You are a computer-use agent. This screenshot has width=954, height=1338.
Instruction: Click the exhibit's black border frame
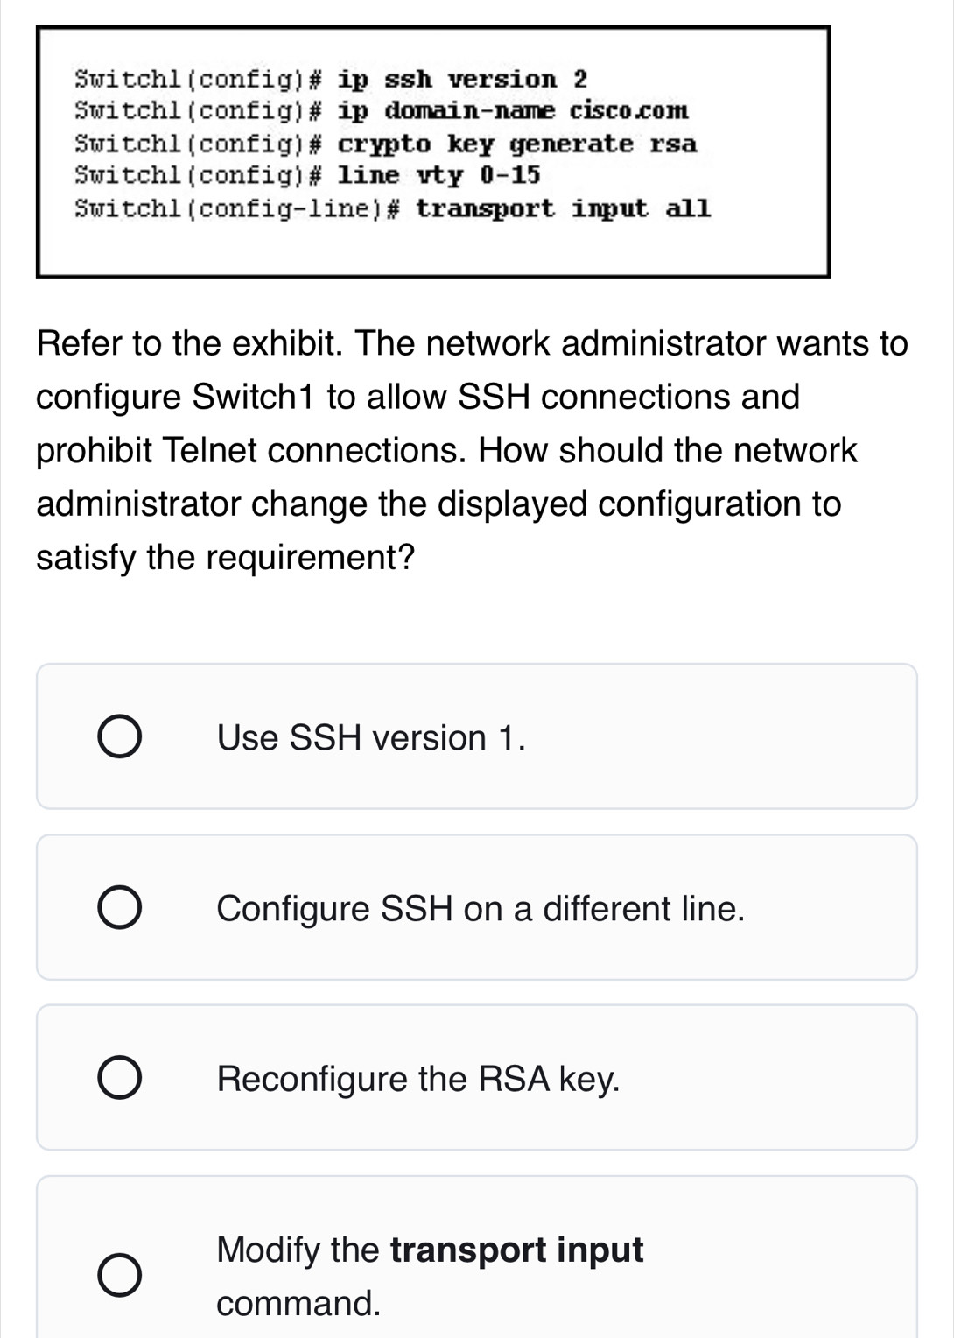[435, 29]
